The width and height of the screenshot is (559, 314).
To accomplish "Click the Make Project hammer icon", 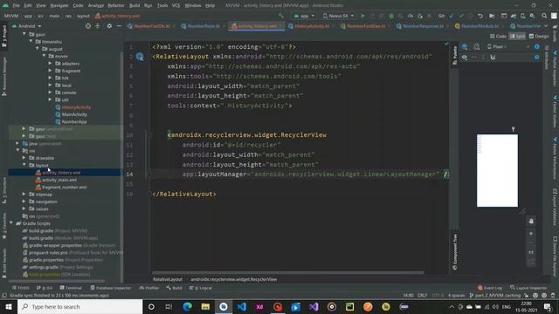I will [x=281, y=16].
